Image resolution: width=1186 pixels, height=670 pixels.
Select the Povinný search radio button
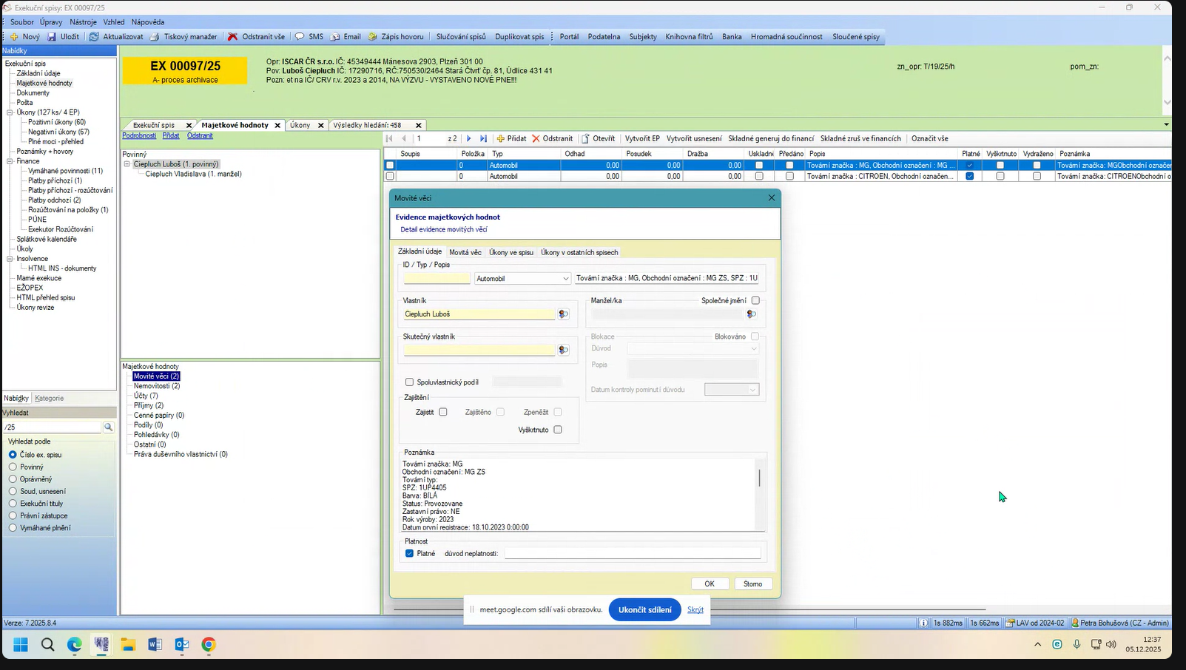tap(13, 467)
